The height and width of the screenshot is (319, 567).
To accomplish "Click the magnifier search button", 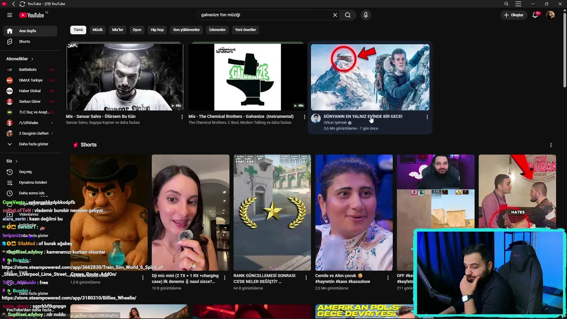I will 348,15.
